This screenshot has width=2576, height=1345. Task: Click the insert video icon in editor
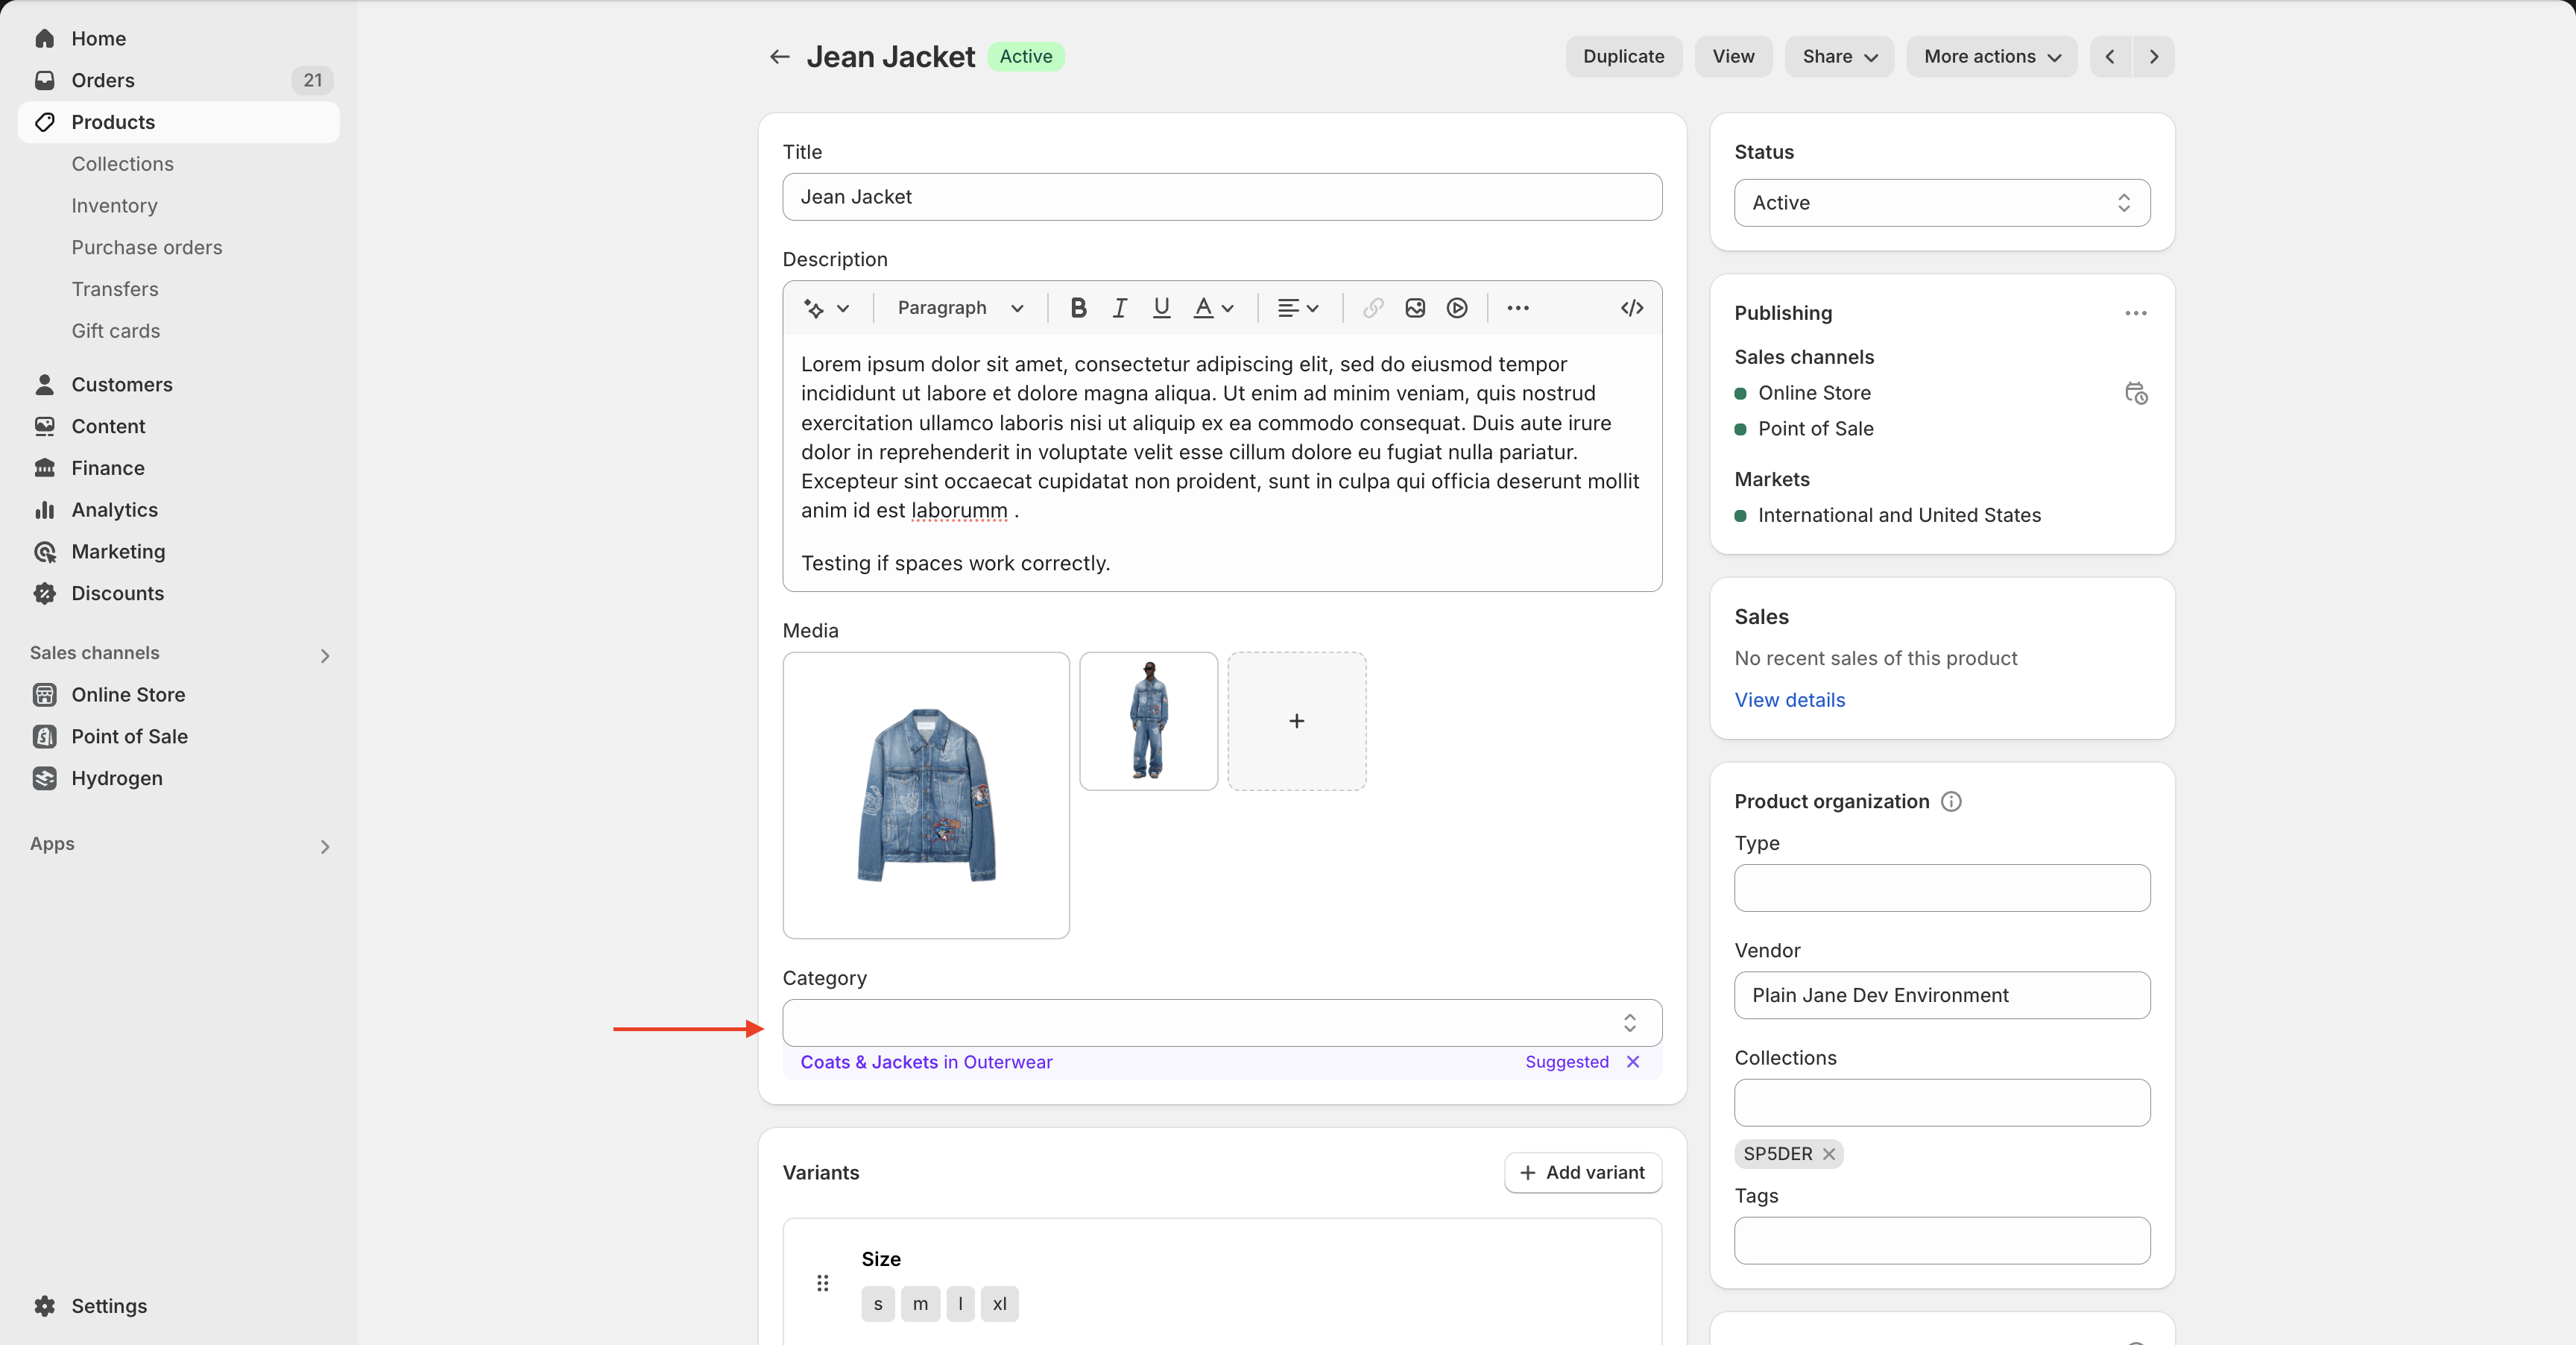pyautogui.click(x=1457, y=308)
